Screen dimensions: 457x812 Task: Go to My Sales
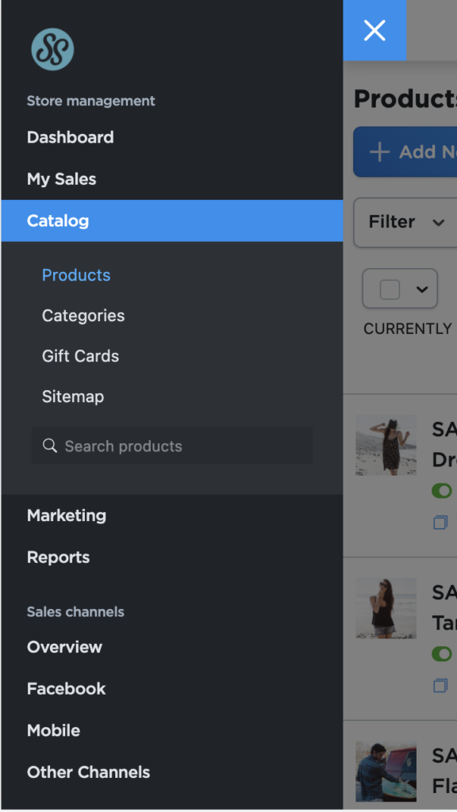pyautogui.click(x=62, y=179)
